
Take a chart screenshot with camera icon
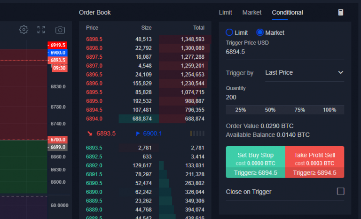(60, 30)
